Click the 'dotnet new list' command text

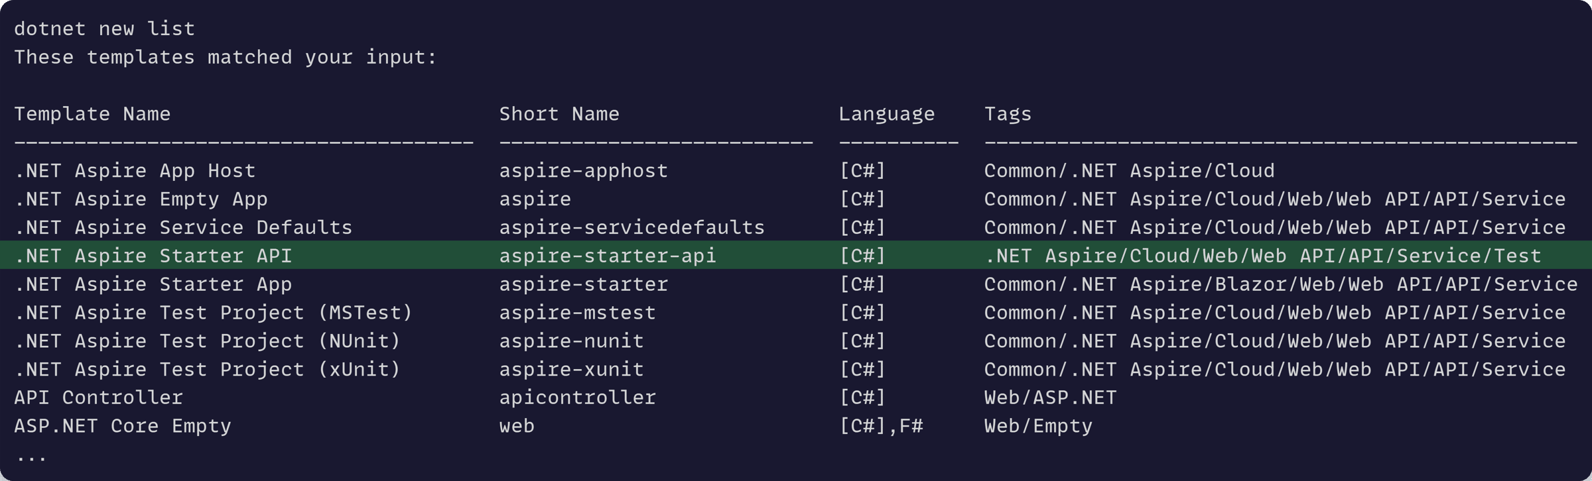click(105, 29)
